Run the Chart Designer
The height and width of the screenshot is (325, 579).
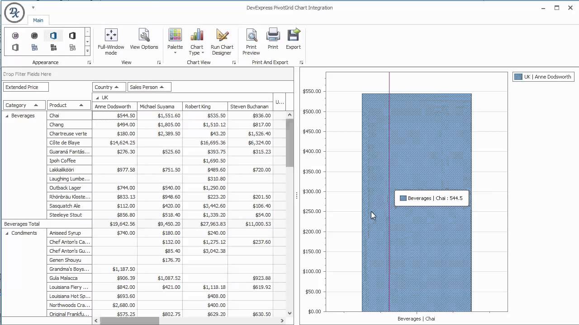tap(222, 42)
